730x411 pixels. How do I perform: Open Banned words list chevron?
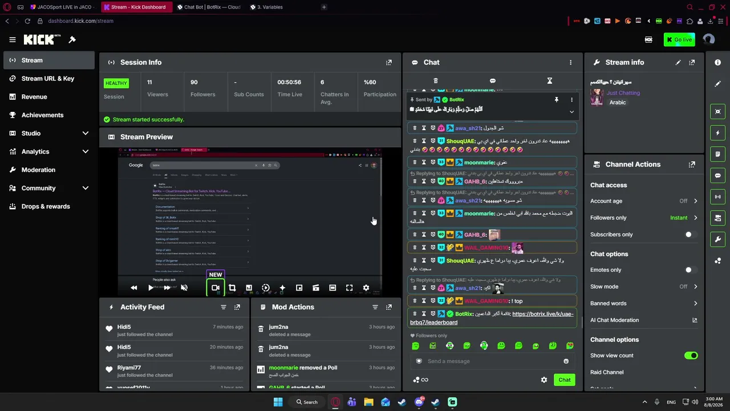(695, 304)
